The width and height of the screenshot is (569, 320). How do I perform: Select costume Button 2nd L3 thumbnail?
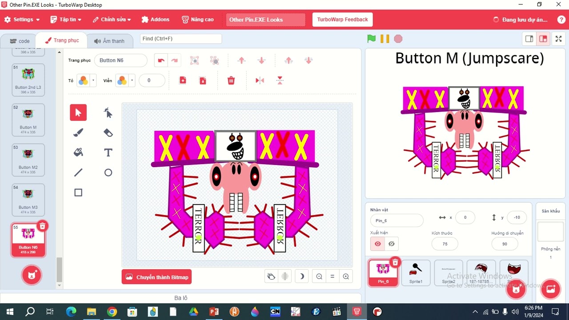click(28, 80)
